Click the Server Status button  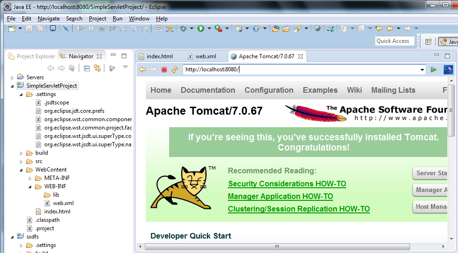430,173
